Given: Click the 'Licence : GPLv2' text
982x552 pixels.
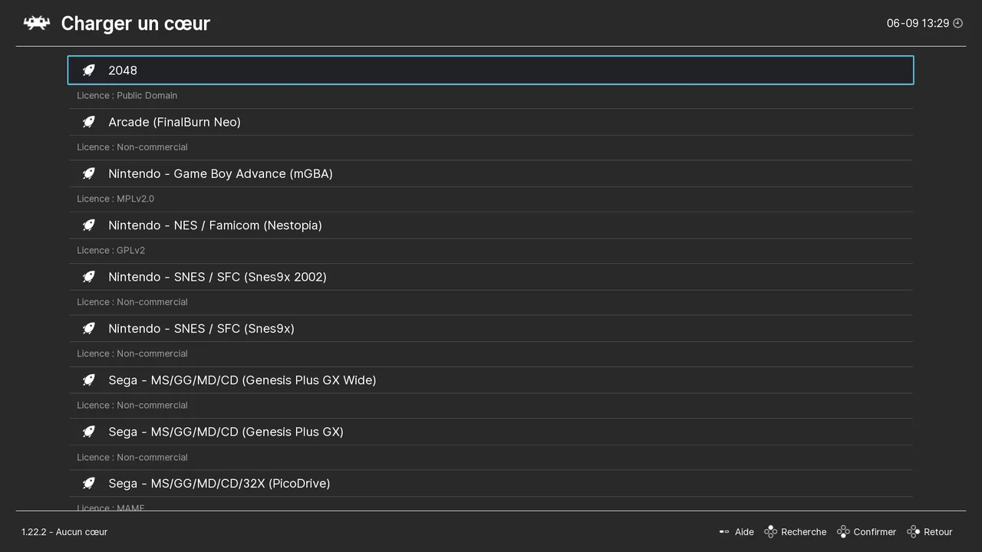Looking at the screenshot, I should pos(110,251).
